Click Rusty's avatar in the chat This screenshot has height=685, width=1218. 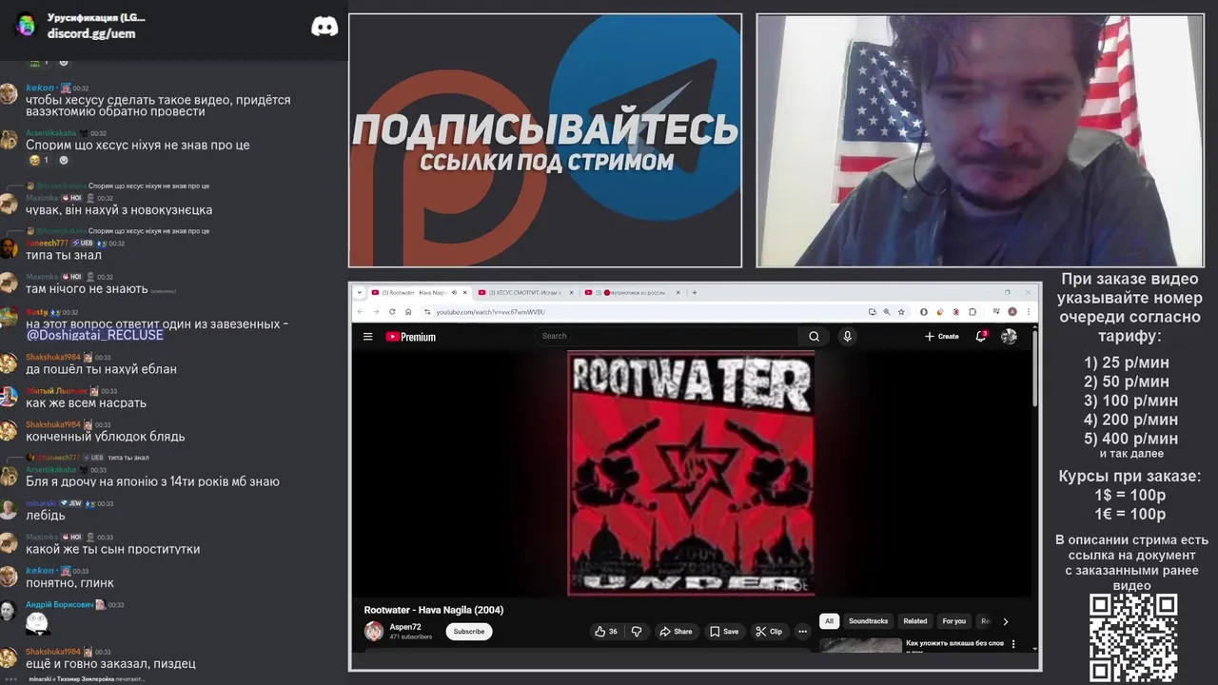(x=9, y=317)
